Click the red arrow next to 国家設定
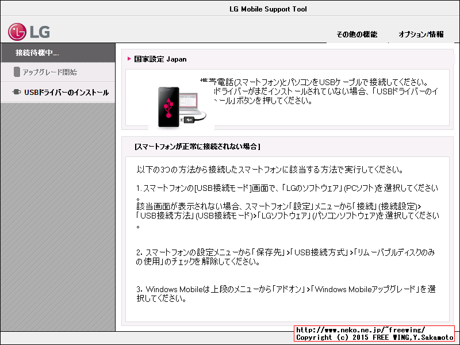Image resolution: width=460 pixels, height=345 pixels. pyautogui.click(x=129, y=59)
